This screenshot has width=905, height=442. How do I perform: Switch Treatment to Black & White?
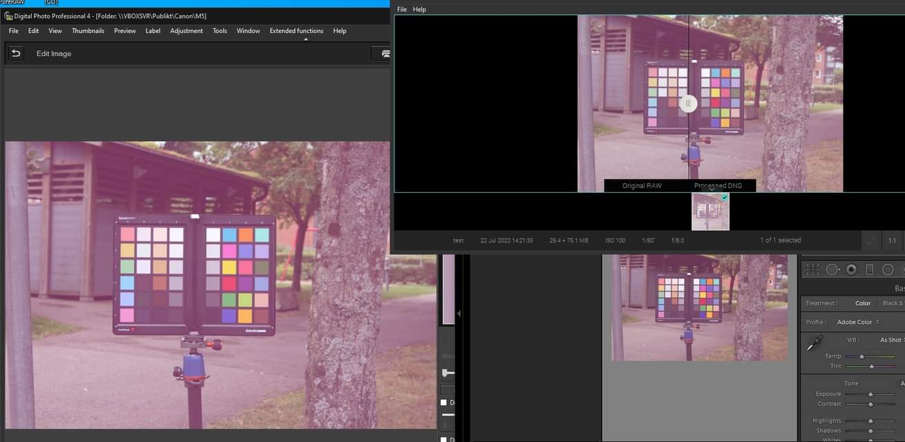pyautogui.click(x=895, y=302)
